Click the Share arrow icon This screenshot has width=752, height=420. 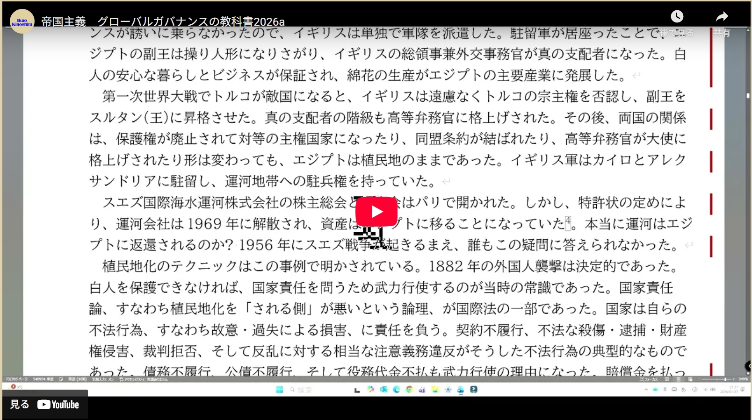pyautogui.click(x=722, y=17)
